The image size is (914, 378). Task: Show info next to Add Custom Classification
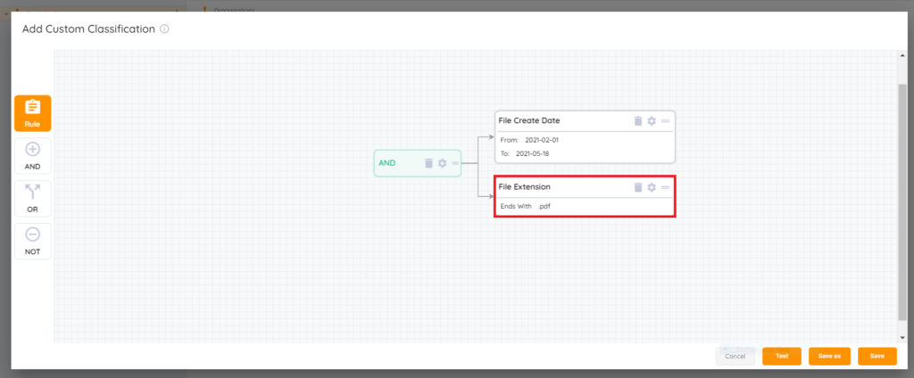pos(164,29)
